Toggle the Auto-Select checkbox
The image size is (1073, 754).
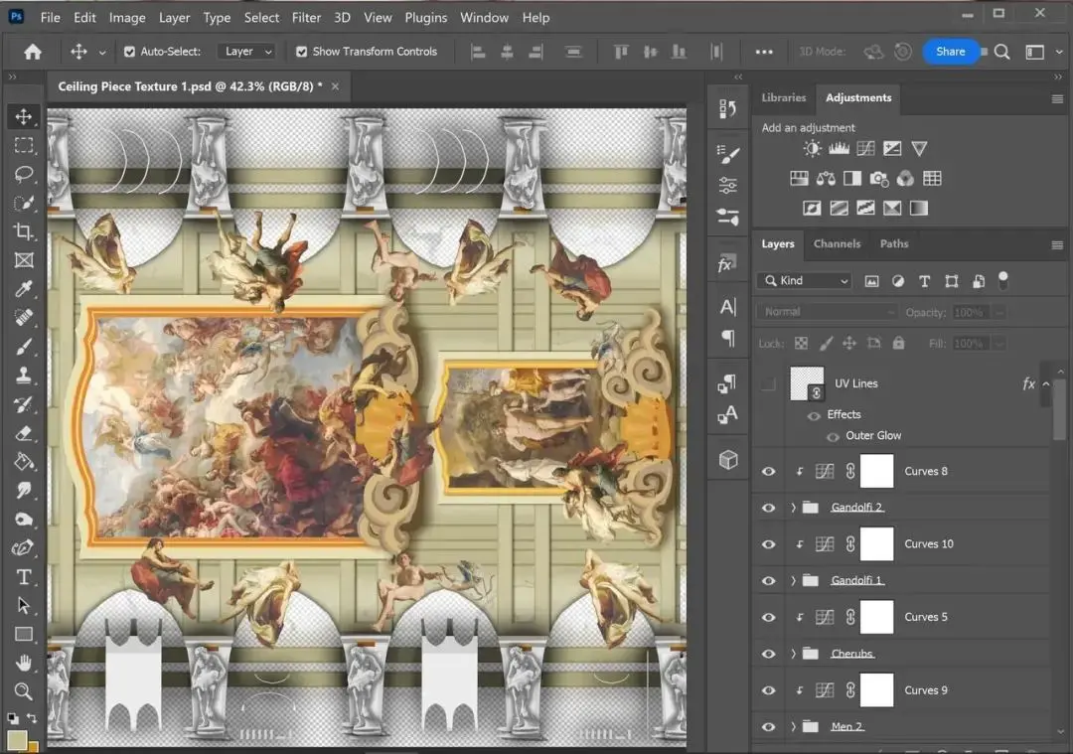(129, 52)
